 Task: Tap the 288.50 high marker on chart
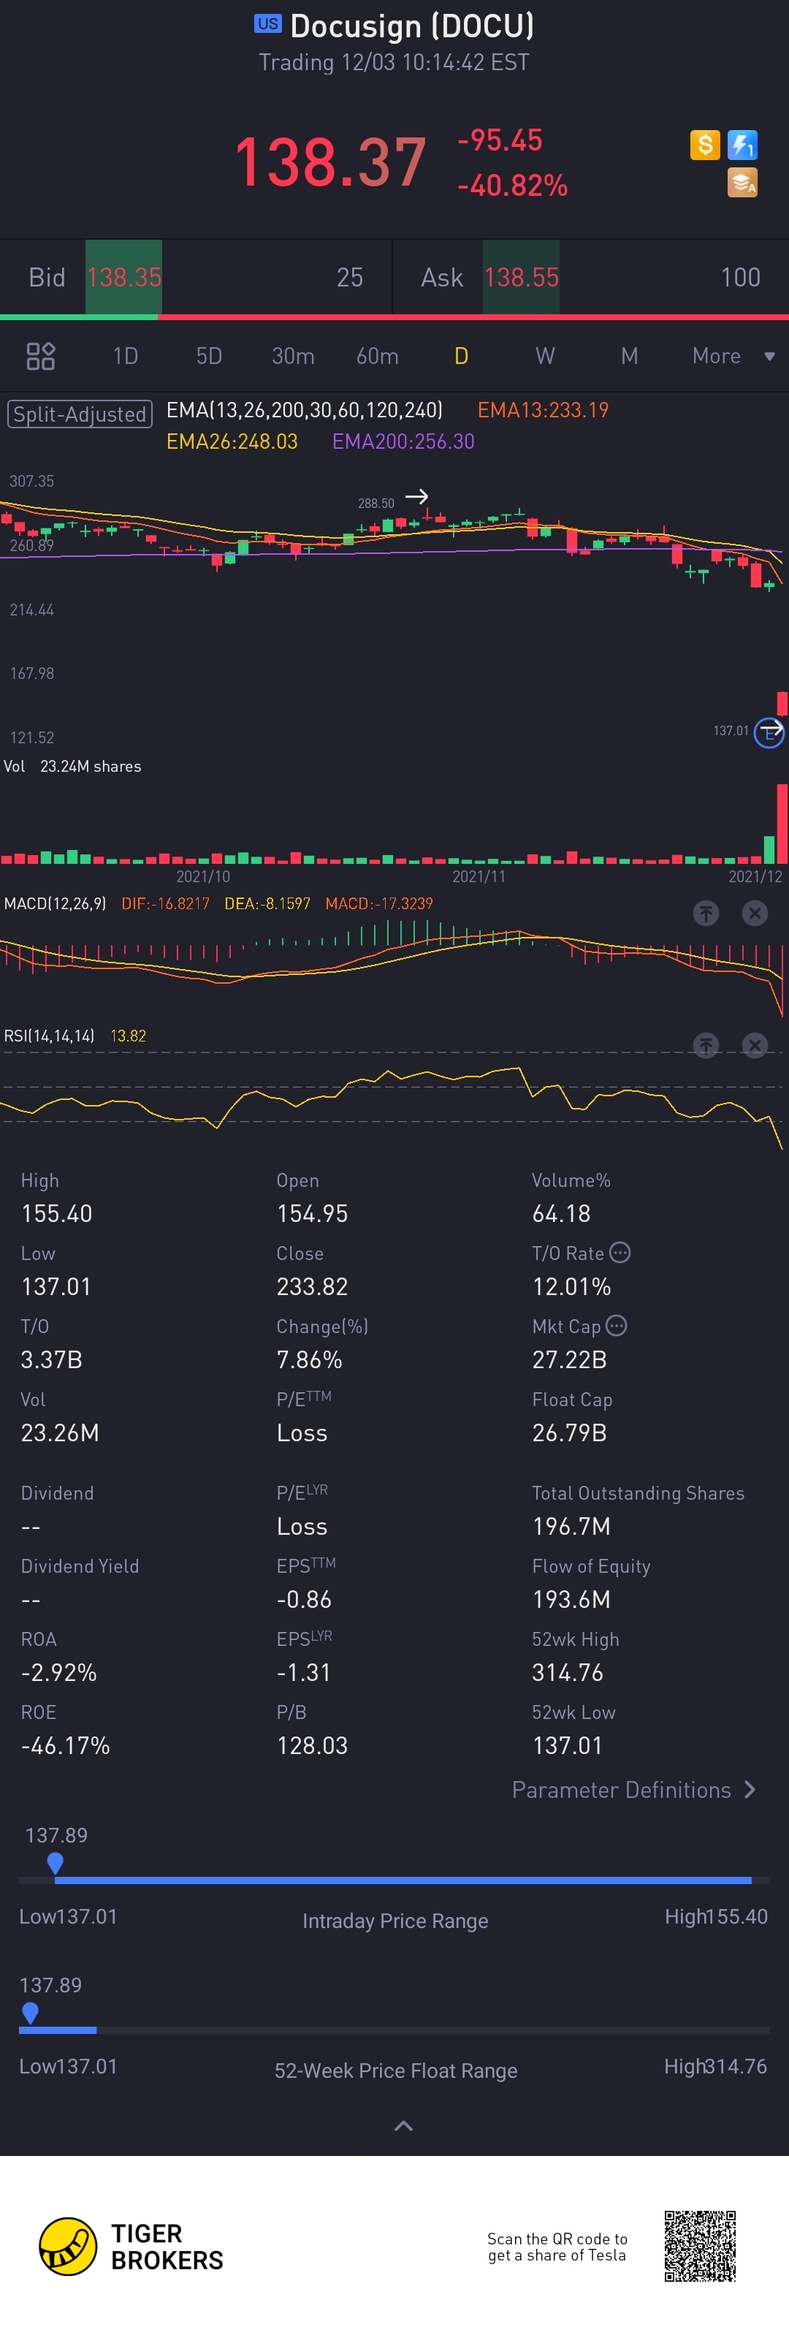click(x=376, y=503)
